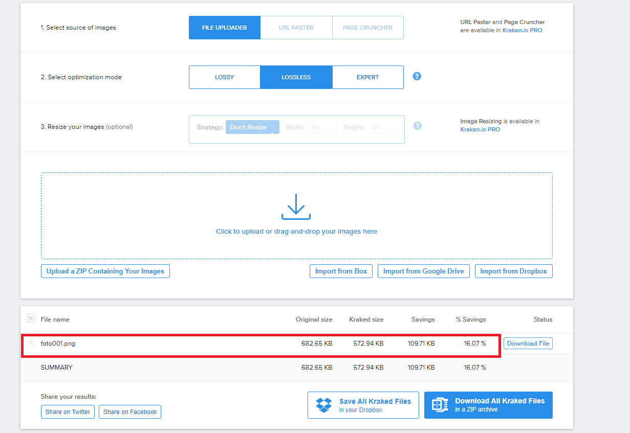Switch to EXPERT optimization mode
The height and width of the screenshot is (433, 630).
pyautogui.click(x=367, y=77)
